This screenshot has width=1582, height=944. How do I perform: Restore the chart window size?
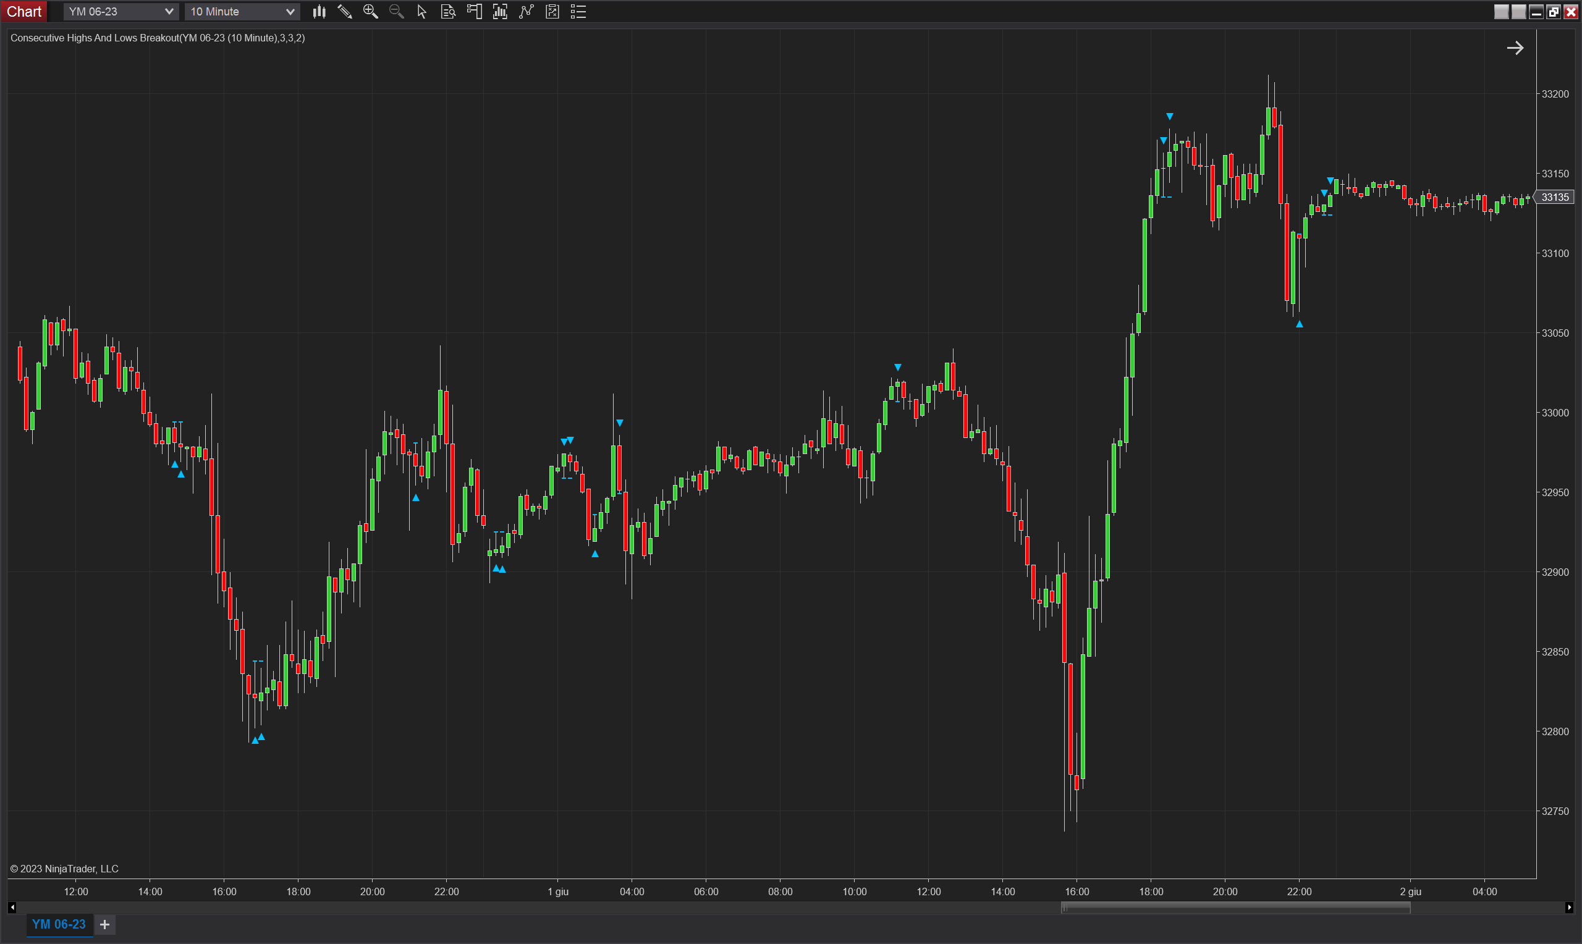point(1554,12)
